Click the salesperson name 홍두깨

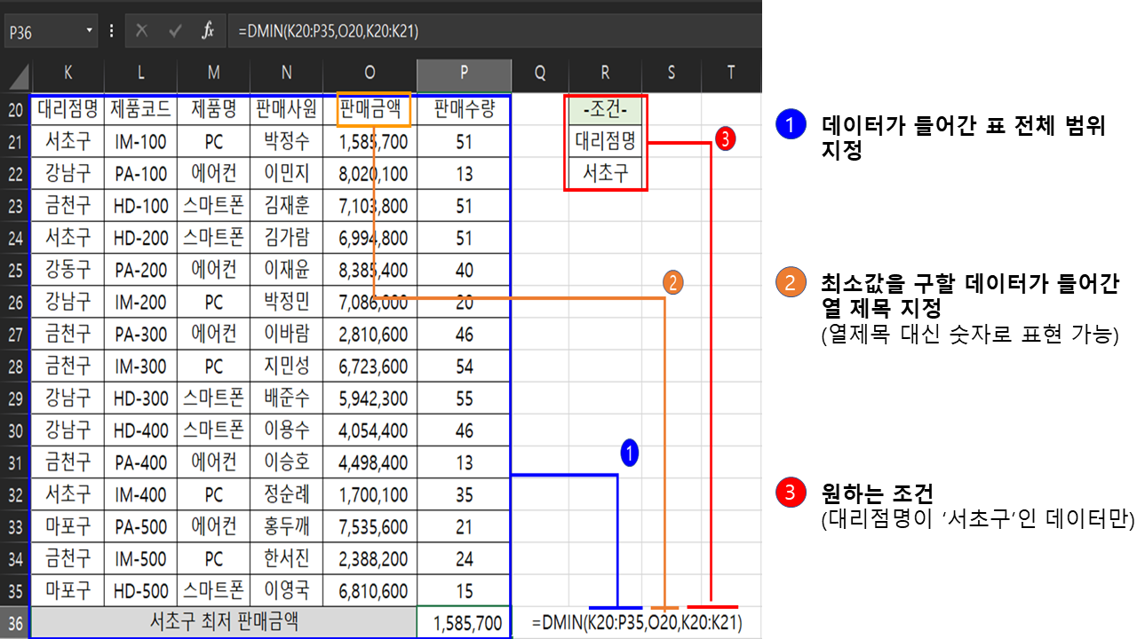click(286, 527)
